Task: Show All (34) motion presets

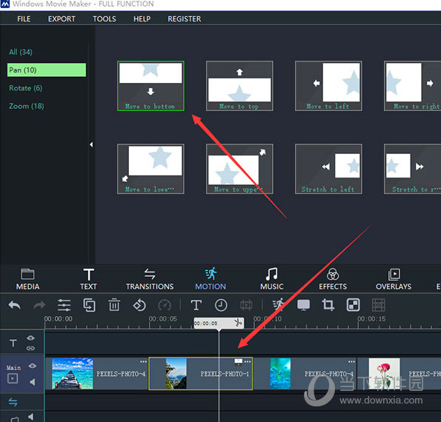Action: tap(21, 52)
